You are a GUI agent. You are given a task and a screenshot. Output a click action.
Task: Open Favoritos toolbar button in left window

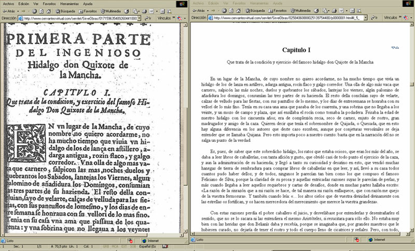coord(88,11)
